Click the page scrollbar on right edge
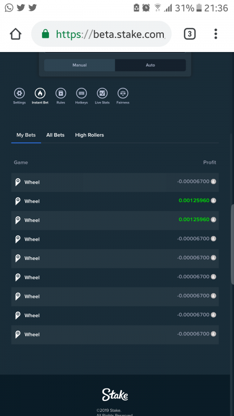 (x=232, y=244)
